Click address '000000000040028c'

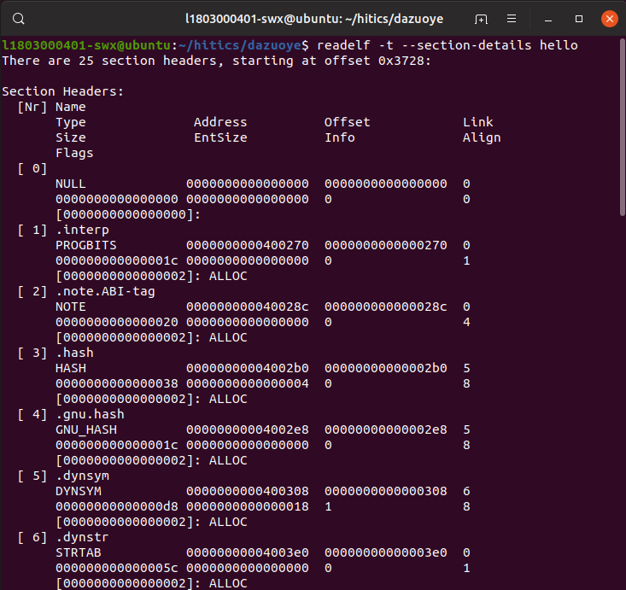pos(247,307)
